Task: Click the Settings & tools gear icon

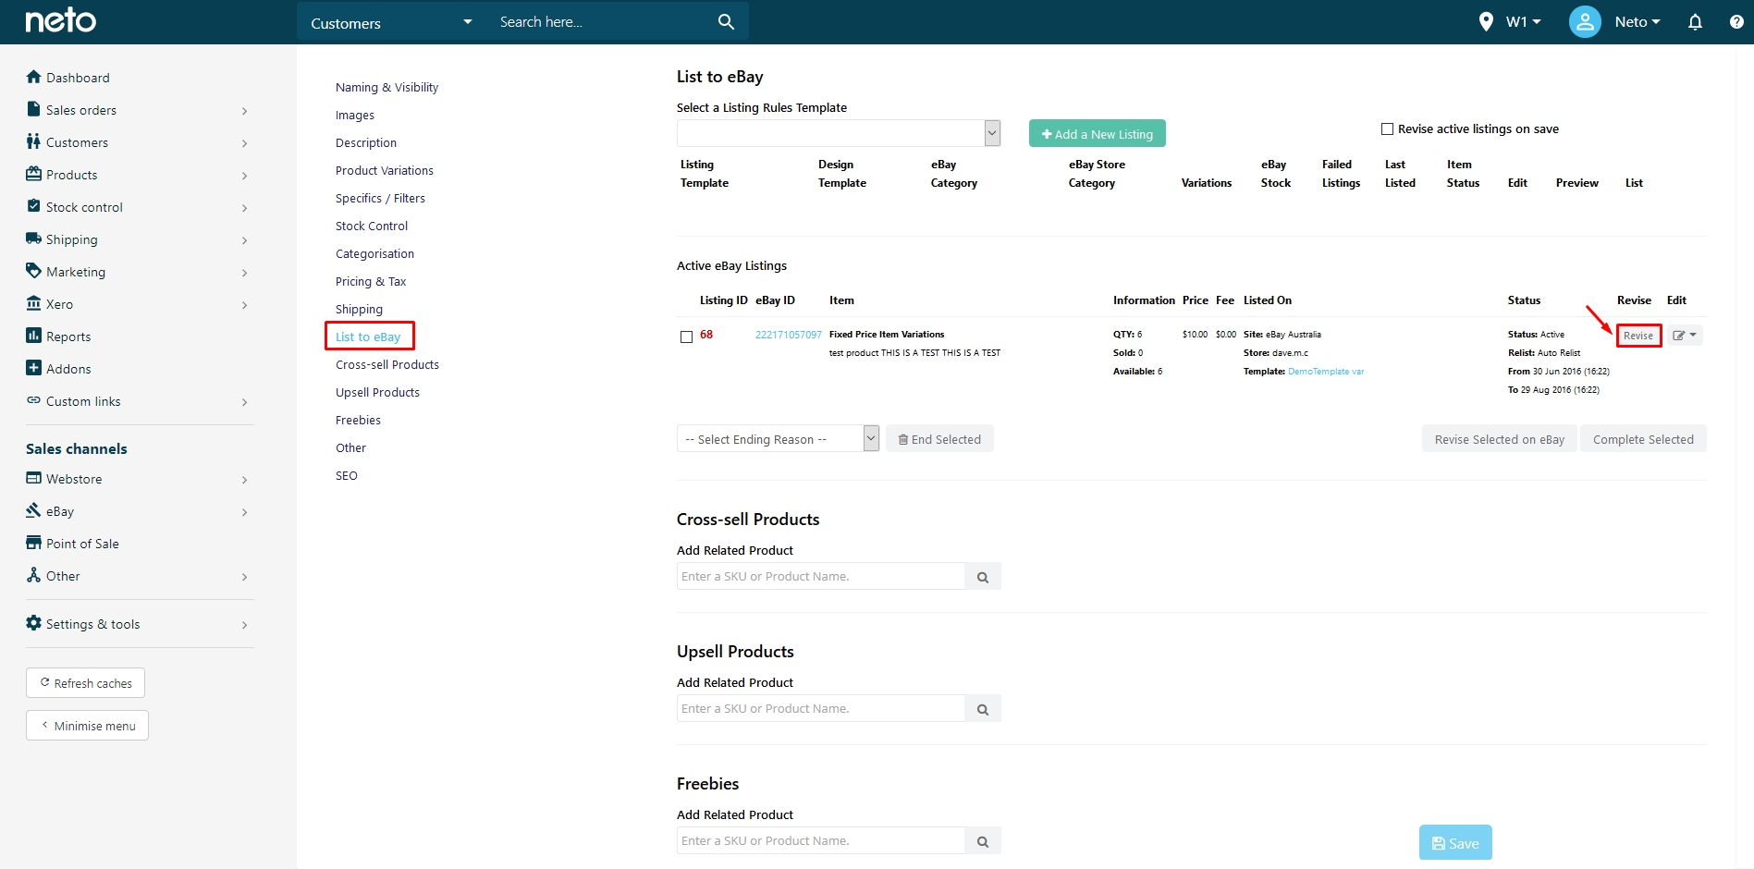Action: [x=34, y=623]
